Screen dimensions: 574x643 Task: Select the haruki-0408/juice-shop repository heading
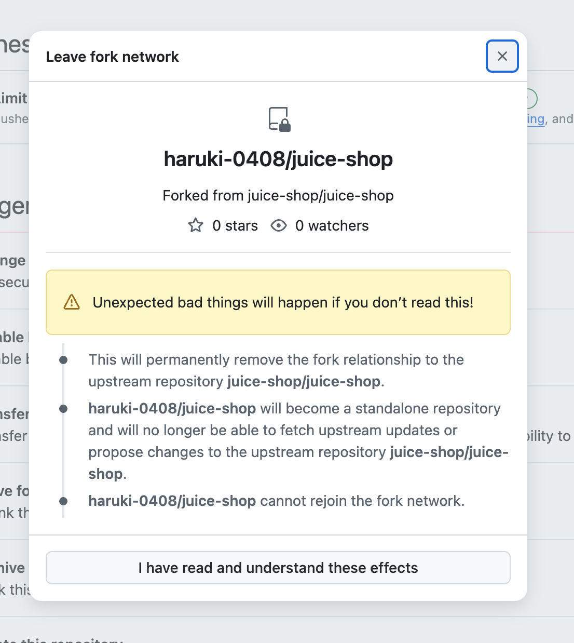pos(278,159)
